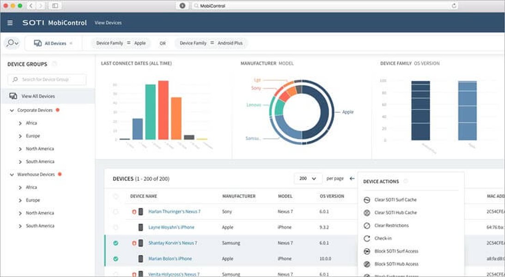Screen dimensions: 505x277
Task: Expand North America under Corporate Devices
Action: click(20, 149)
